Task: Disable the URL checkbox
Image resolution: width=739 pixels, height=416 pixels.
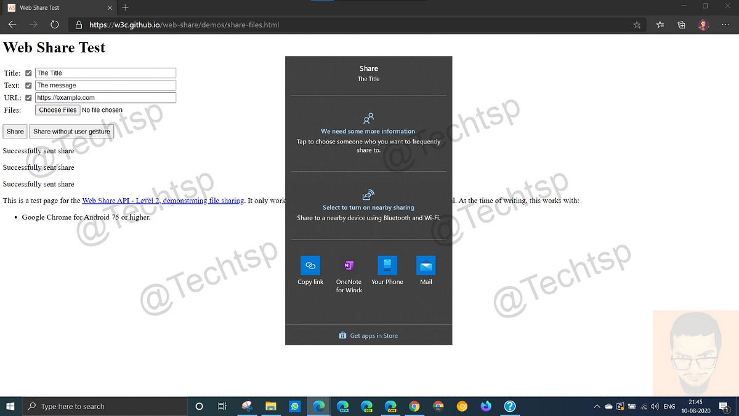Action: [28, 97]
